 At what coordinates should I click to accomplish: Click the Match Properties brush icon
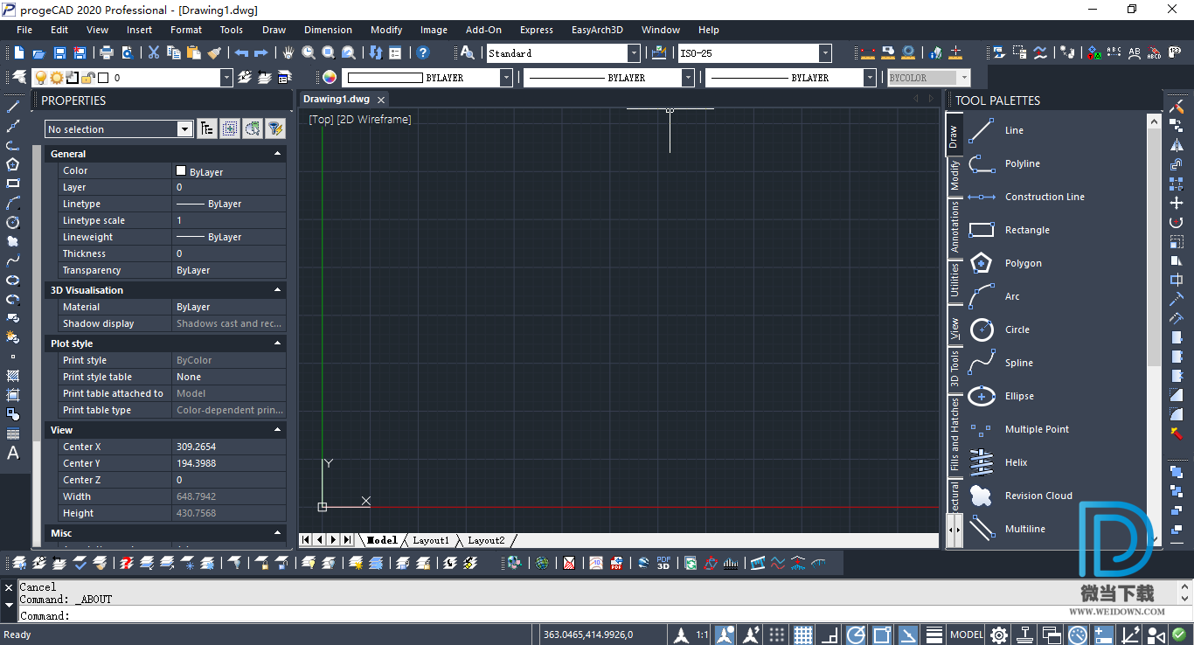214,52
